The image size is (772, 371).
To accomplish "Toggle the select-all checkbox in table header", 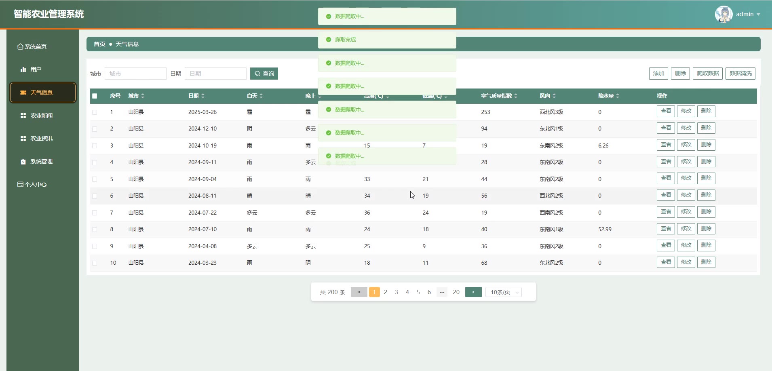I will [x=95, y=96].
